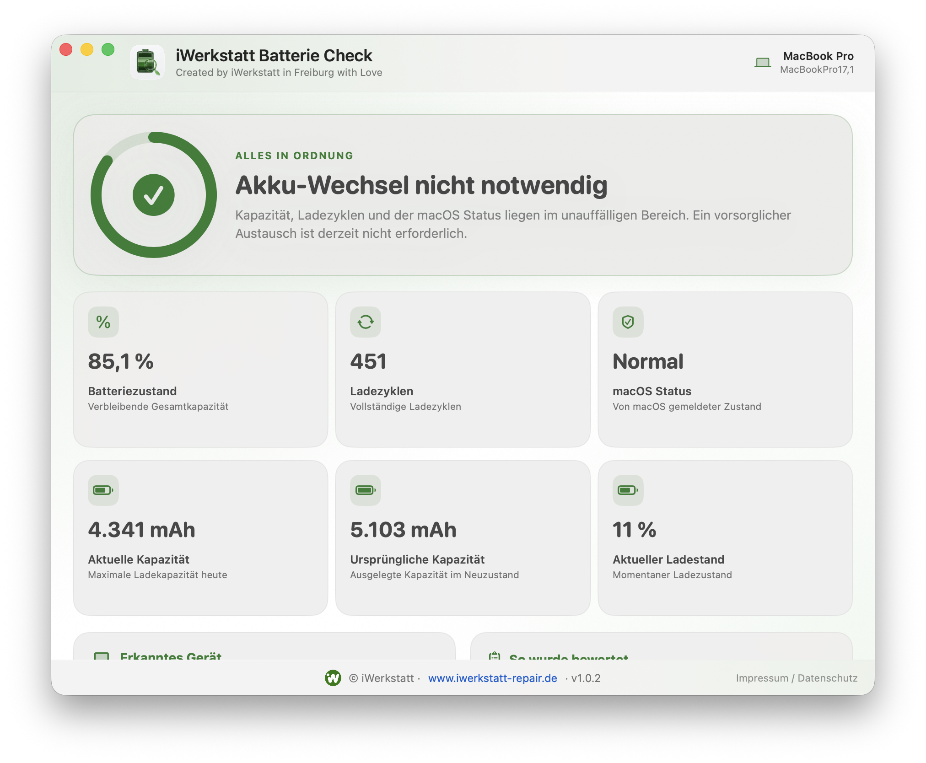This screenshot has height=763, width=926.
Task: Click the percent icon on Batteriezustand card
Action: coord(103,322)
